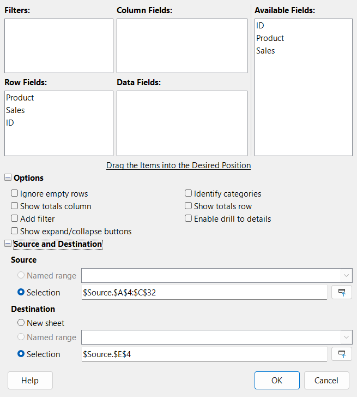This screenshot has width=357, height=397.
Task: Enable Show expand/collapse buttons
Action: click(x=15, y=231)
